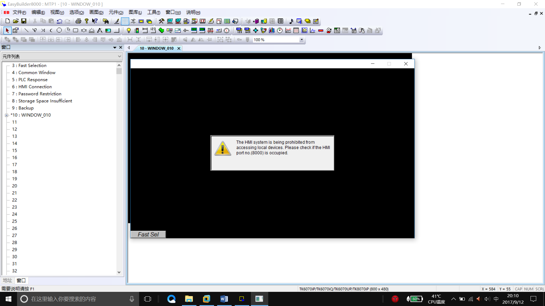Toggle the grid display button
The height and width of the screenshot is (306, 545).
(x=125, y=21)
